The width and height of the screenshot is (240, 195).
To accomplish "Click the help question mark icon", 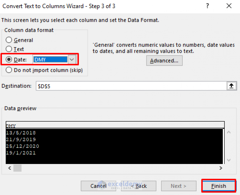I will 207,6.
